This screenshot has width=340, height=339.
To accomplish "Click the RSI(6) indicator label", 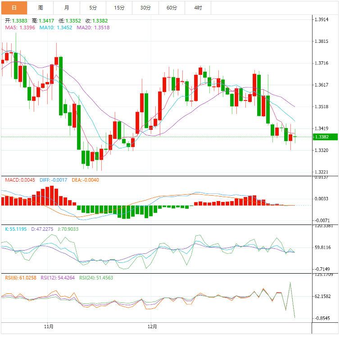I will [x=21, y=278].
